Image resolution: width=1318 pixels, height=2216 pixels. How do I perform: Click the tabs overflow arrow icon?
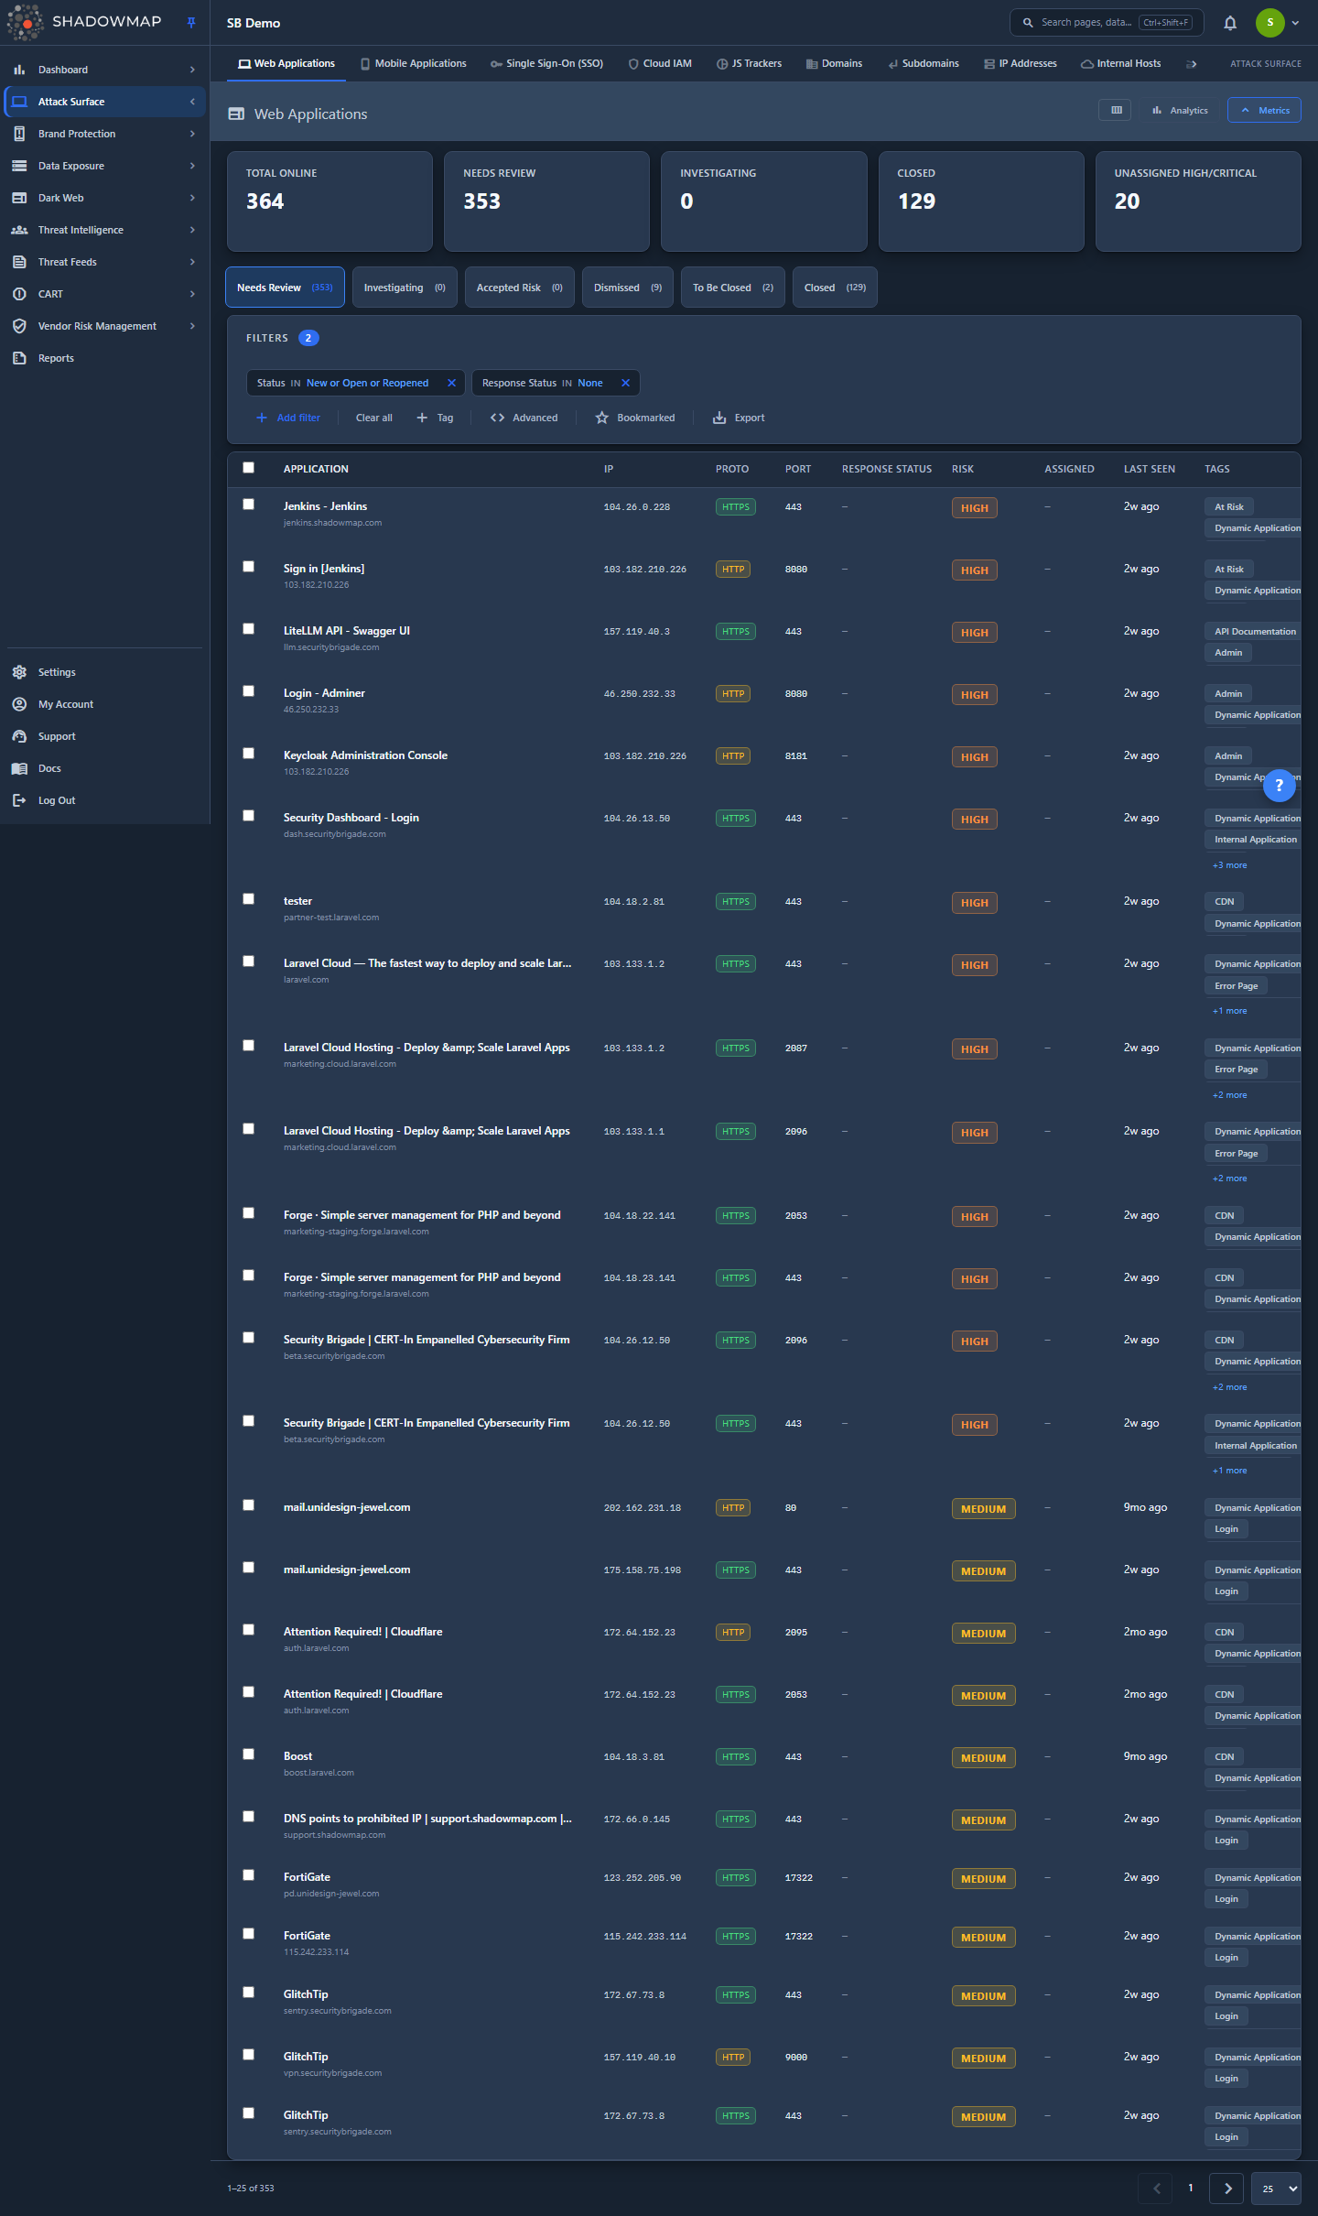(x=1192, y=64)
